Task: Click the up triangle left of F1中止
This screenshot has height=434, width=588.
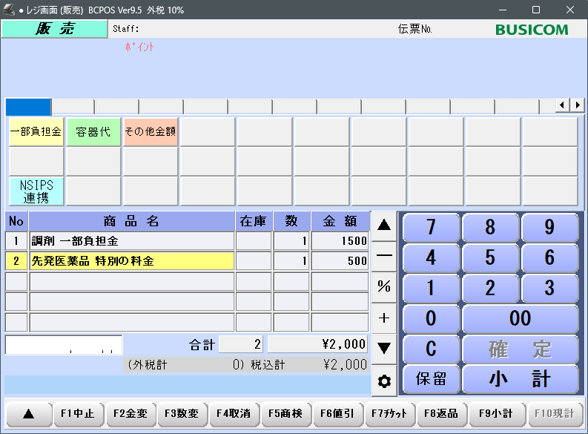Action: click(28, 414)
